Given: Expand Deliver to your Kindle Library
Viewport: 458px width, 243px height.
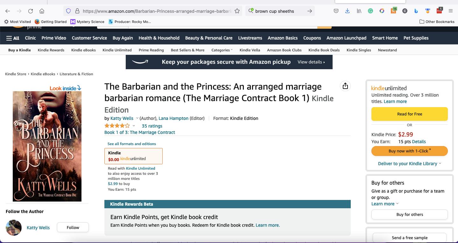Looking at the screenshot, I should (410, 164).
